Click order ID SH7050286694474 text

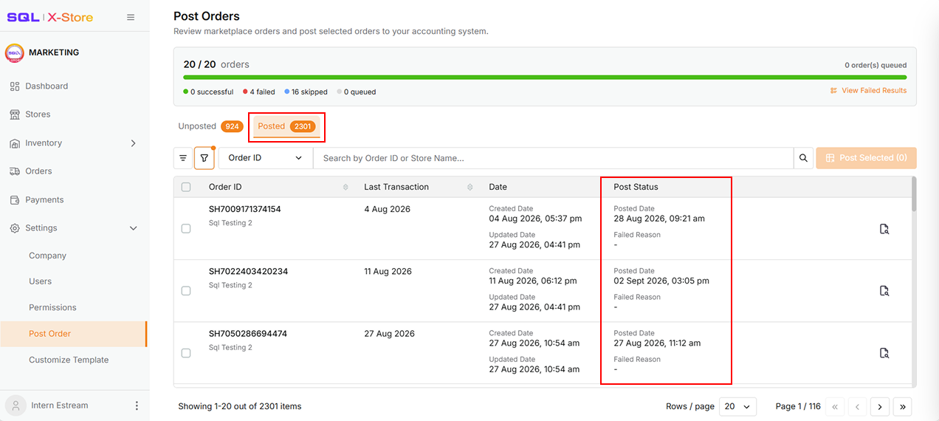tap(248, 334)
